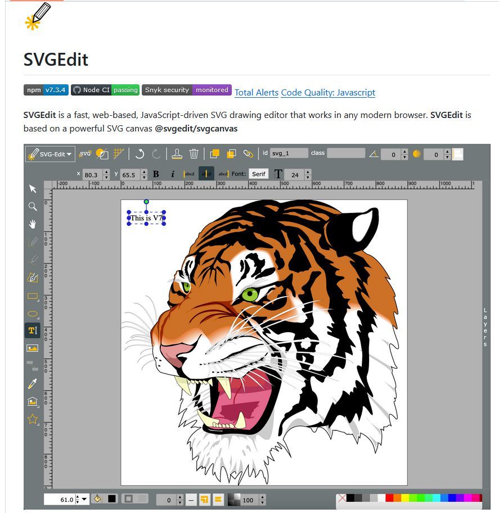Click the Snyk security monitored badge
Screen dimensions: 499x513
(x=187, y=90)
